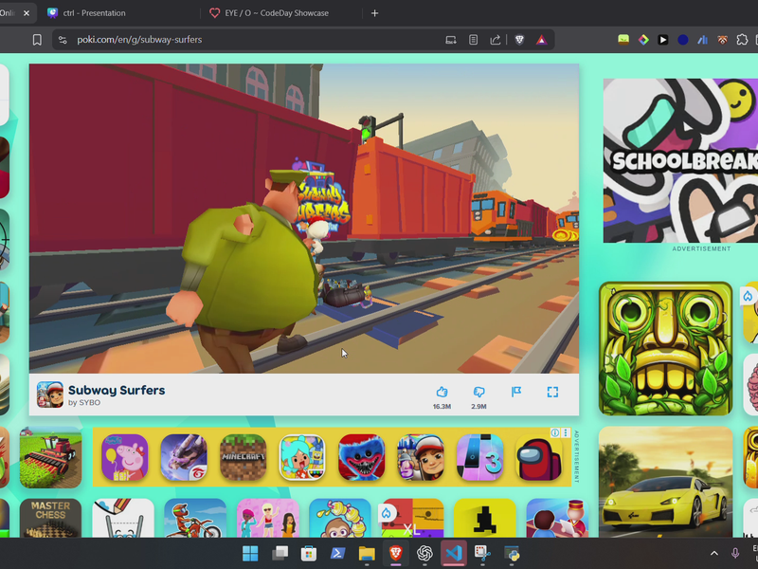Open Brave Rewards triangle icon
758x569 pixels.
tap(541, 40)
